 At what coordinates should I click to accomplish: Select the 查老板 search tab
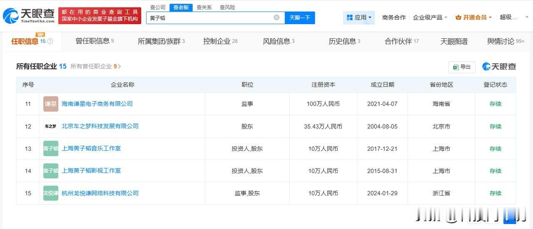coord(181,7)
